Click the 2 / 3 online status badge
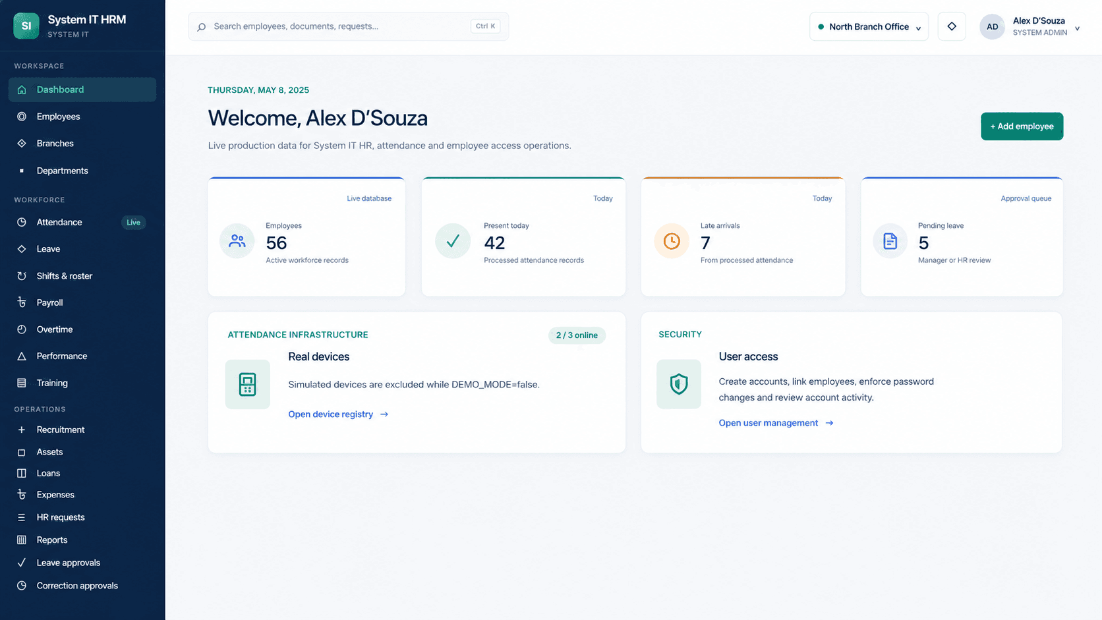This screenshot has height=620, width=1102. pos(577,335)
